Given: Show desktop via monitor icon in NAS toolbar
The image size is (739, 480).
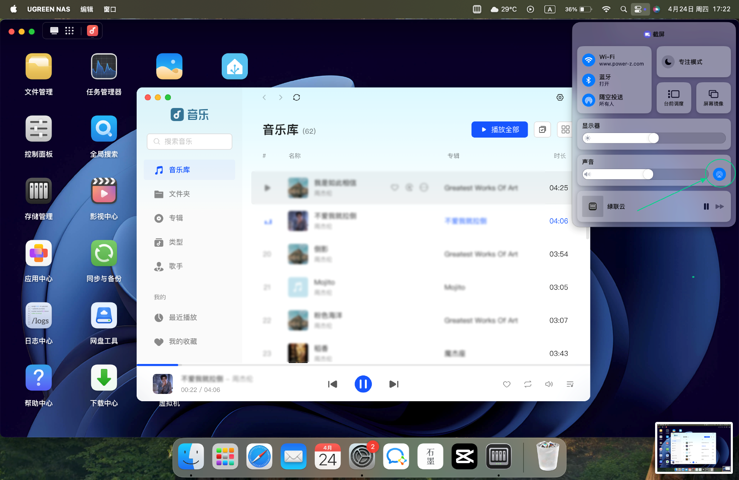Looking at the screenshot, I should click(54, 31).
